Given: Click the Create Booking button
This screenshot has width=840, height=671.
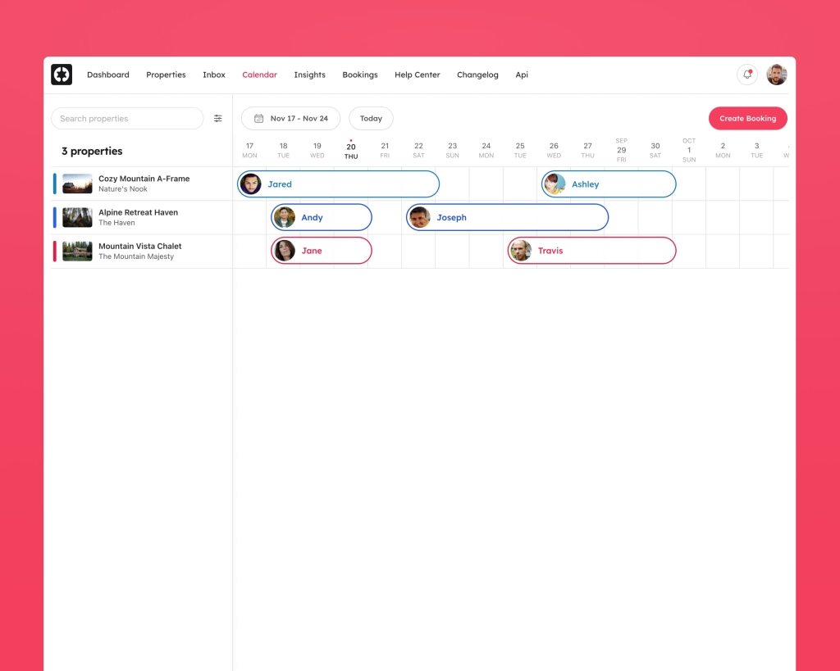Looking at the screenshot, I should pyautogui.click(x=747, y=118).
